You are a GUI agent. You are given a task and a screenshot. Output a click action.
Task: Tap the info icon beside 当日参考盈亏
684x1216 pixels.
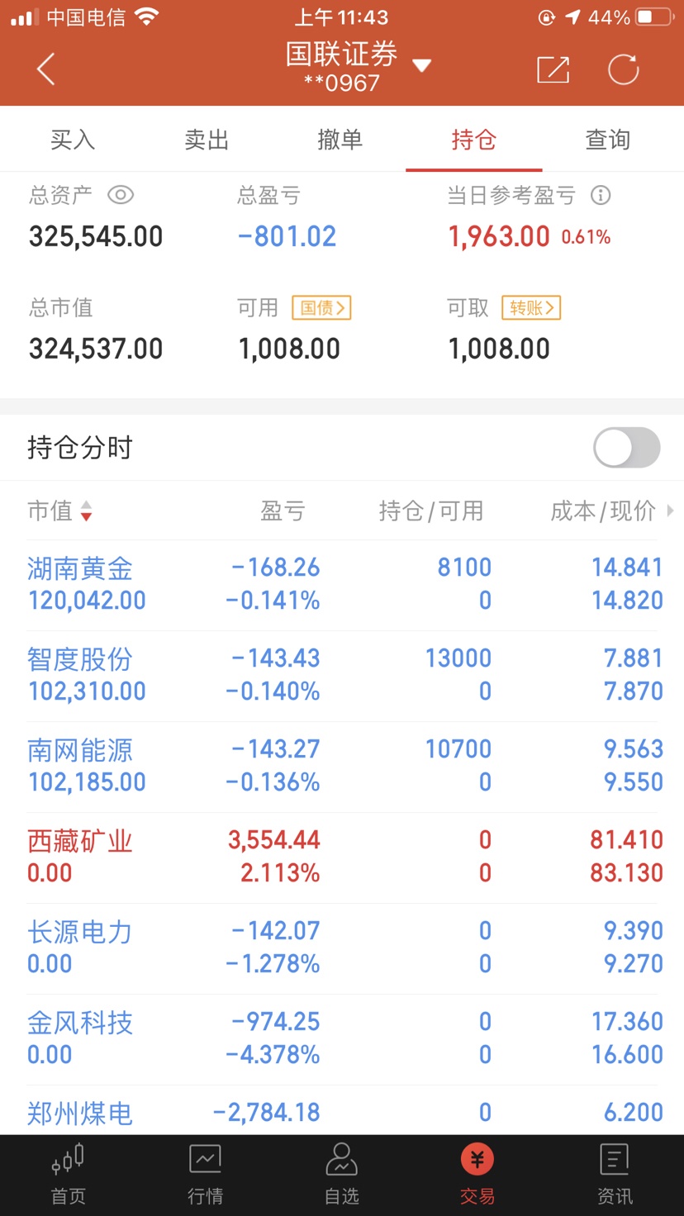(x=601, y=195)
